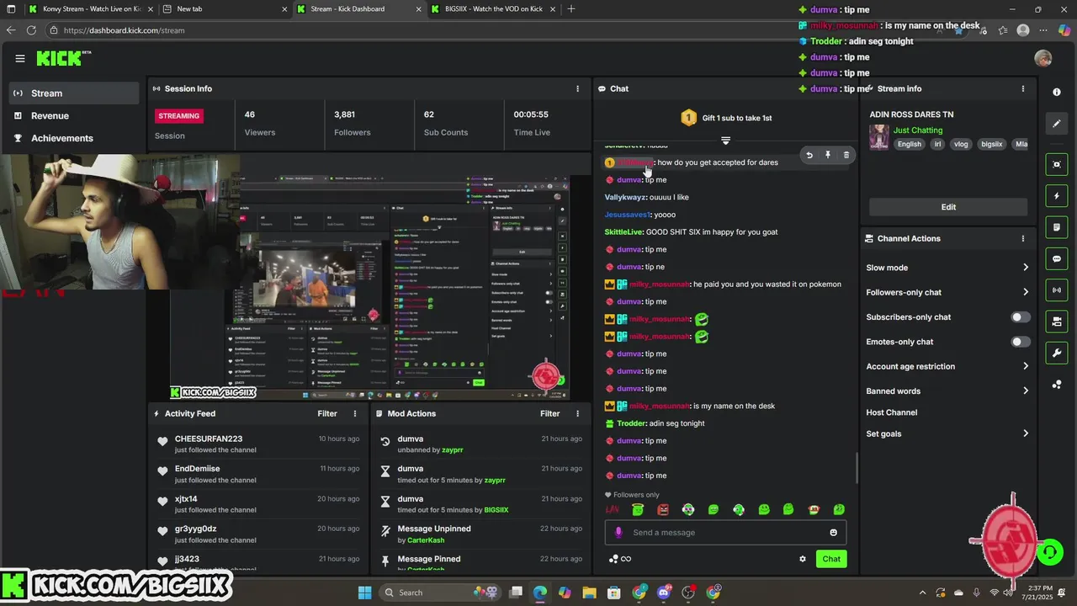Expand Followers-only chat options
This screenshot has height=606, width=1077.
(947, 292)
